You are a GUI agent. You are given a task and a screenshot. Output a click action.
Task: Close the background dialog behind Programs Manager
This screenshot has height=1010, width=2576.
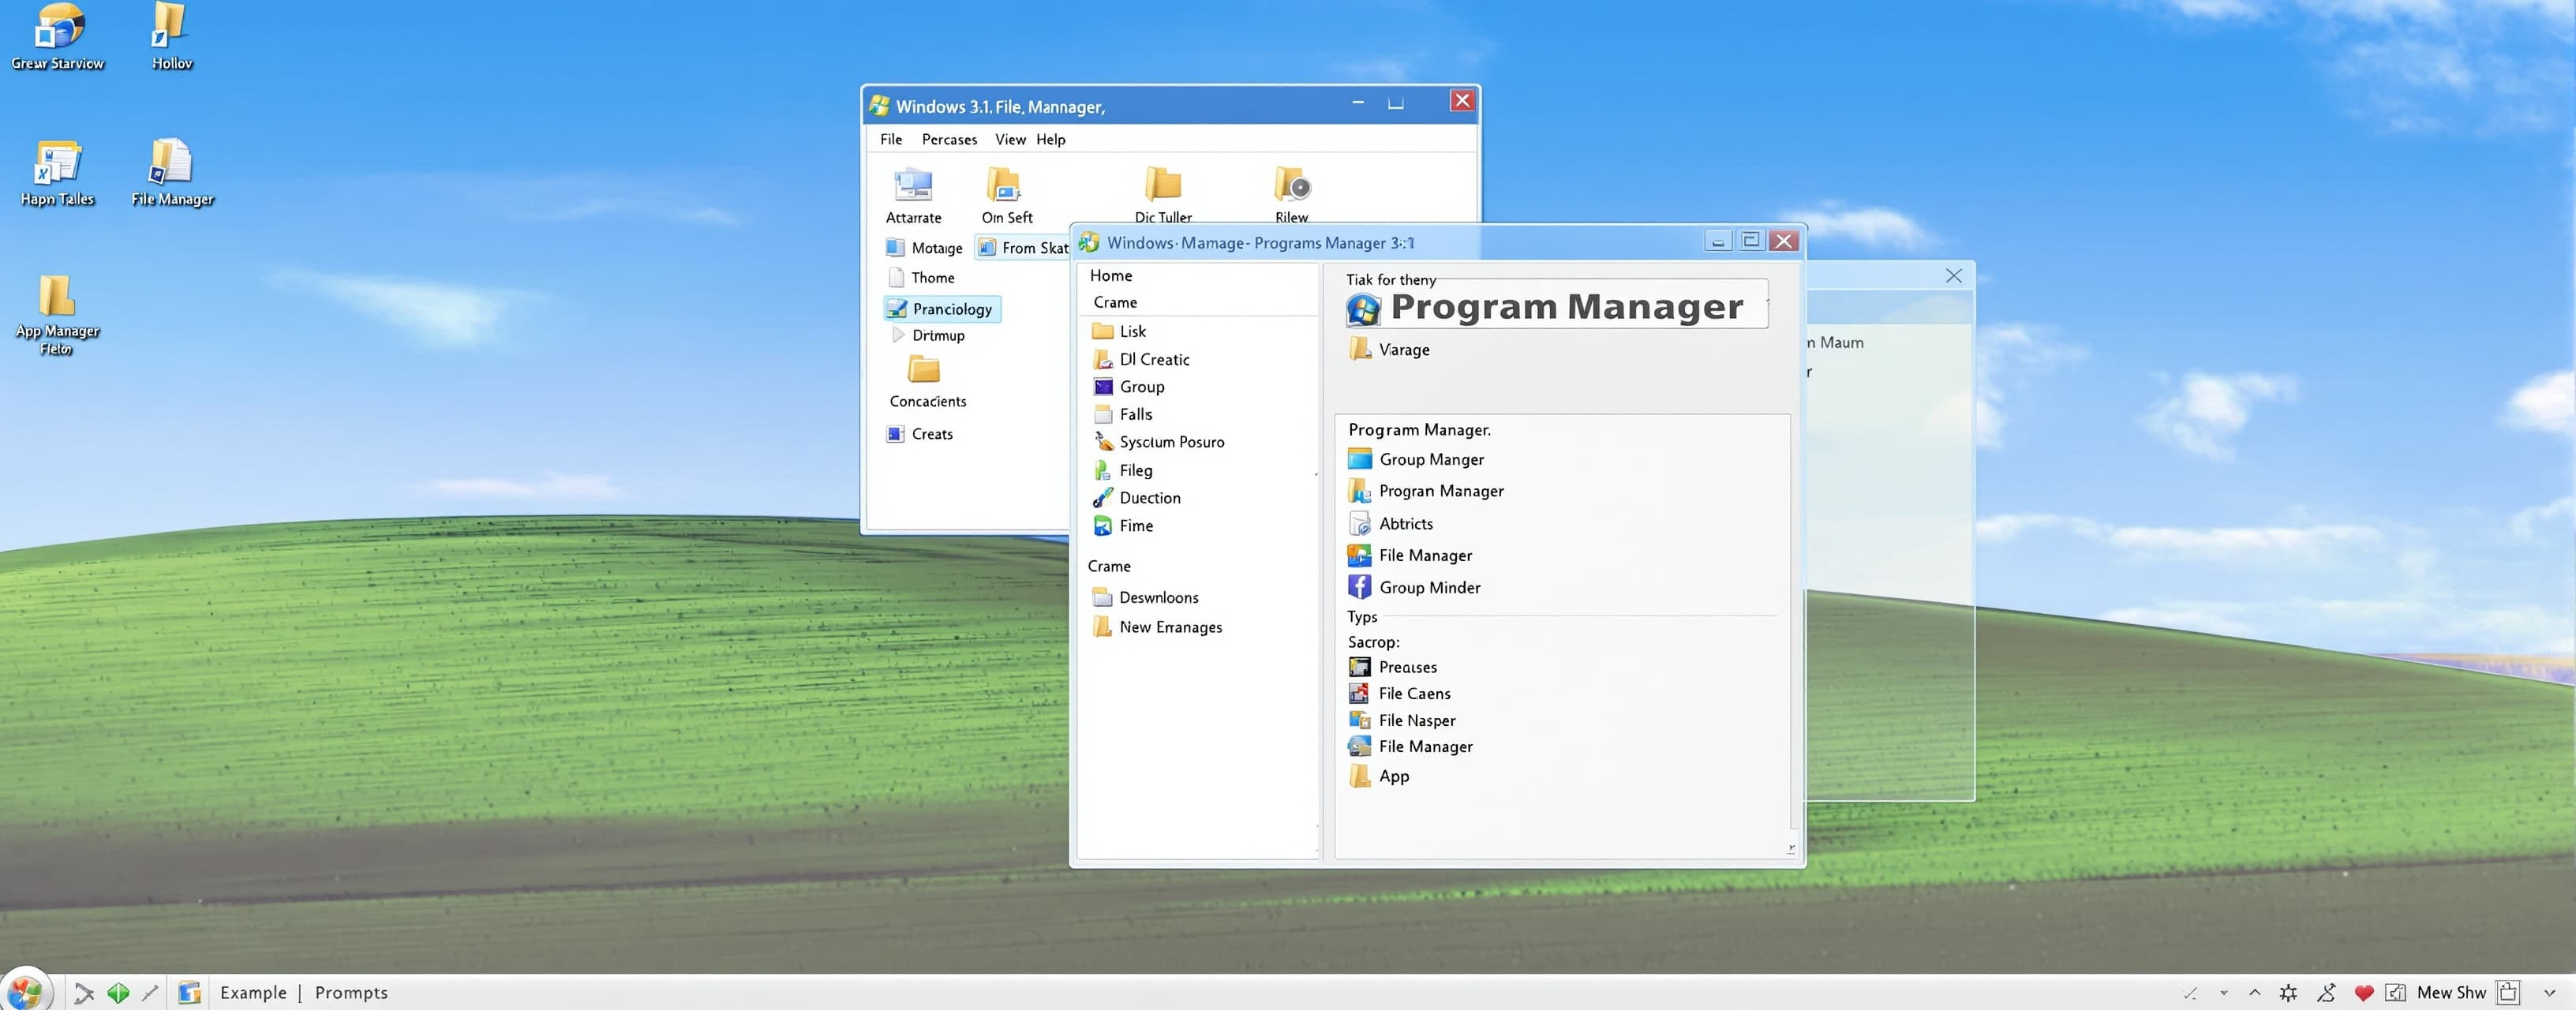[x=1953, y=275]
